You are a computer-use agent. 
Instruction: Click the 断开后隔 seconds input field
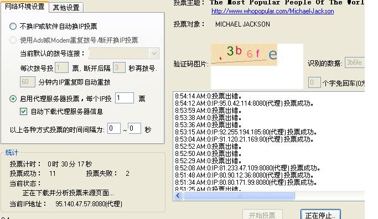pyautogui.click(x=119, y=67)
